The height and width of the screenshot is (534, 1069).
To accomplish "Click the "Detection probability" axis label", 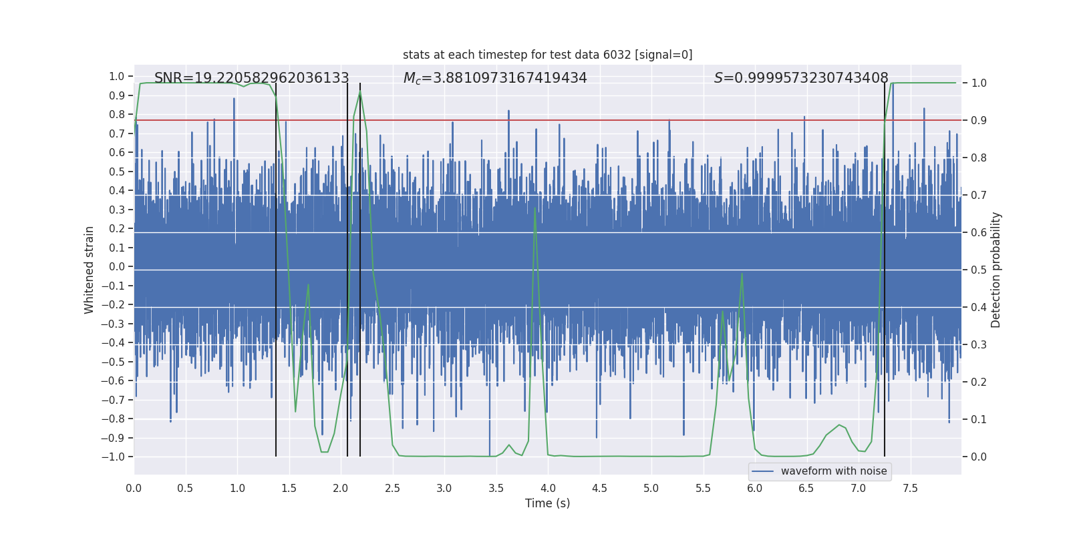I will (x=996, y=270).
